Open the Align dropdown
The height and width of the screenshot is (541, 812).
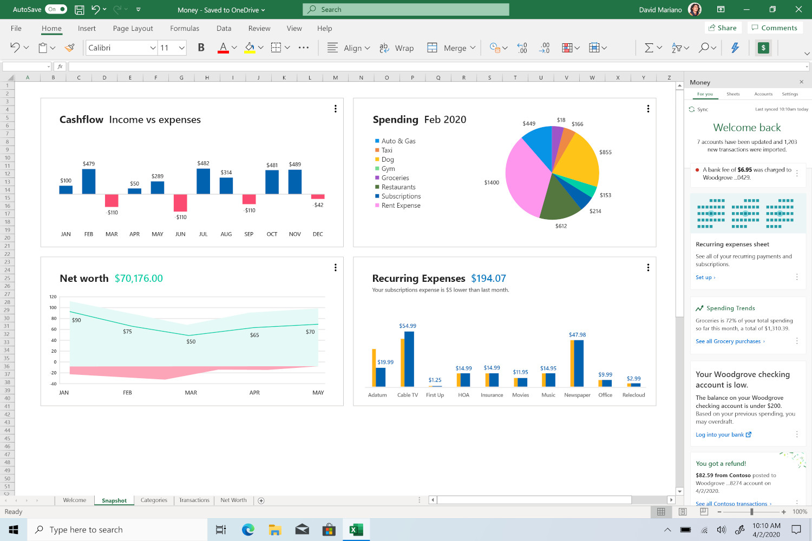[x=349, y=48]
